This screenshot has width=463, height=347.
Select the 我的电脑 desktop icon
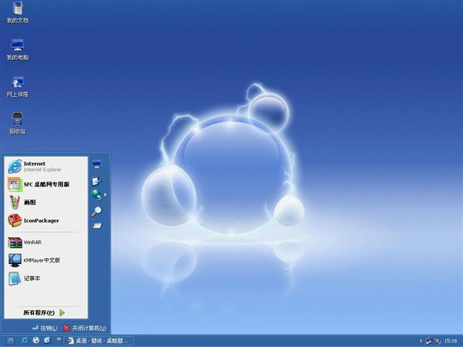point(17,50)
